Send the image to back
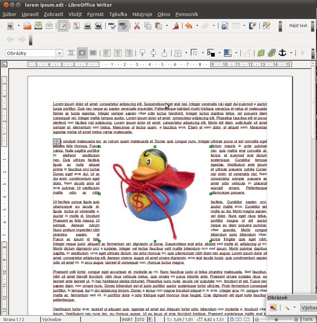The image size is (317, 323). [x=272, y=53]
